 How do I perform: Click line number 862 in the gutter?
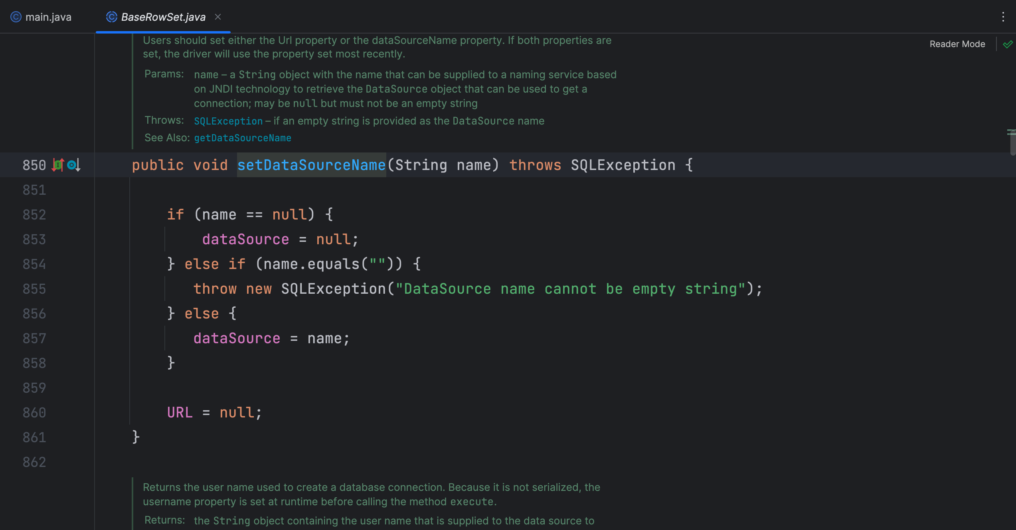pos(34,462)
